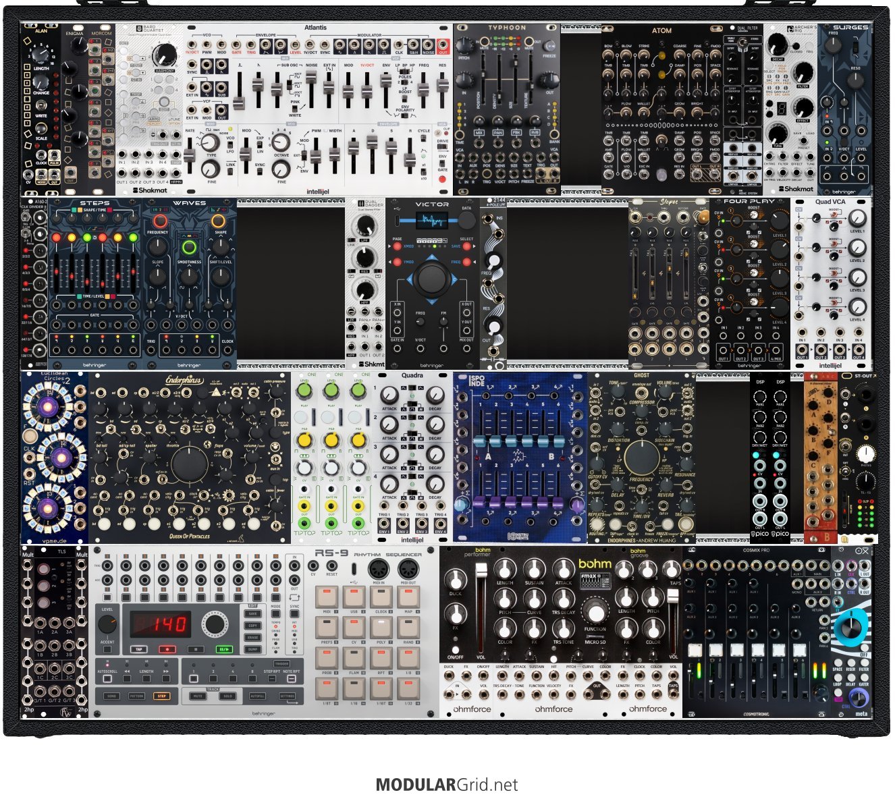Hit the ERASE button on the RS-9
The width and height of the screenshot is (895, 799).
253,637
